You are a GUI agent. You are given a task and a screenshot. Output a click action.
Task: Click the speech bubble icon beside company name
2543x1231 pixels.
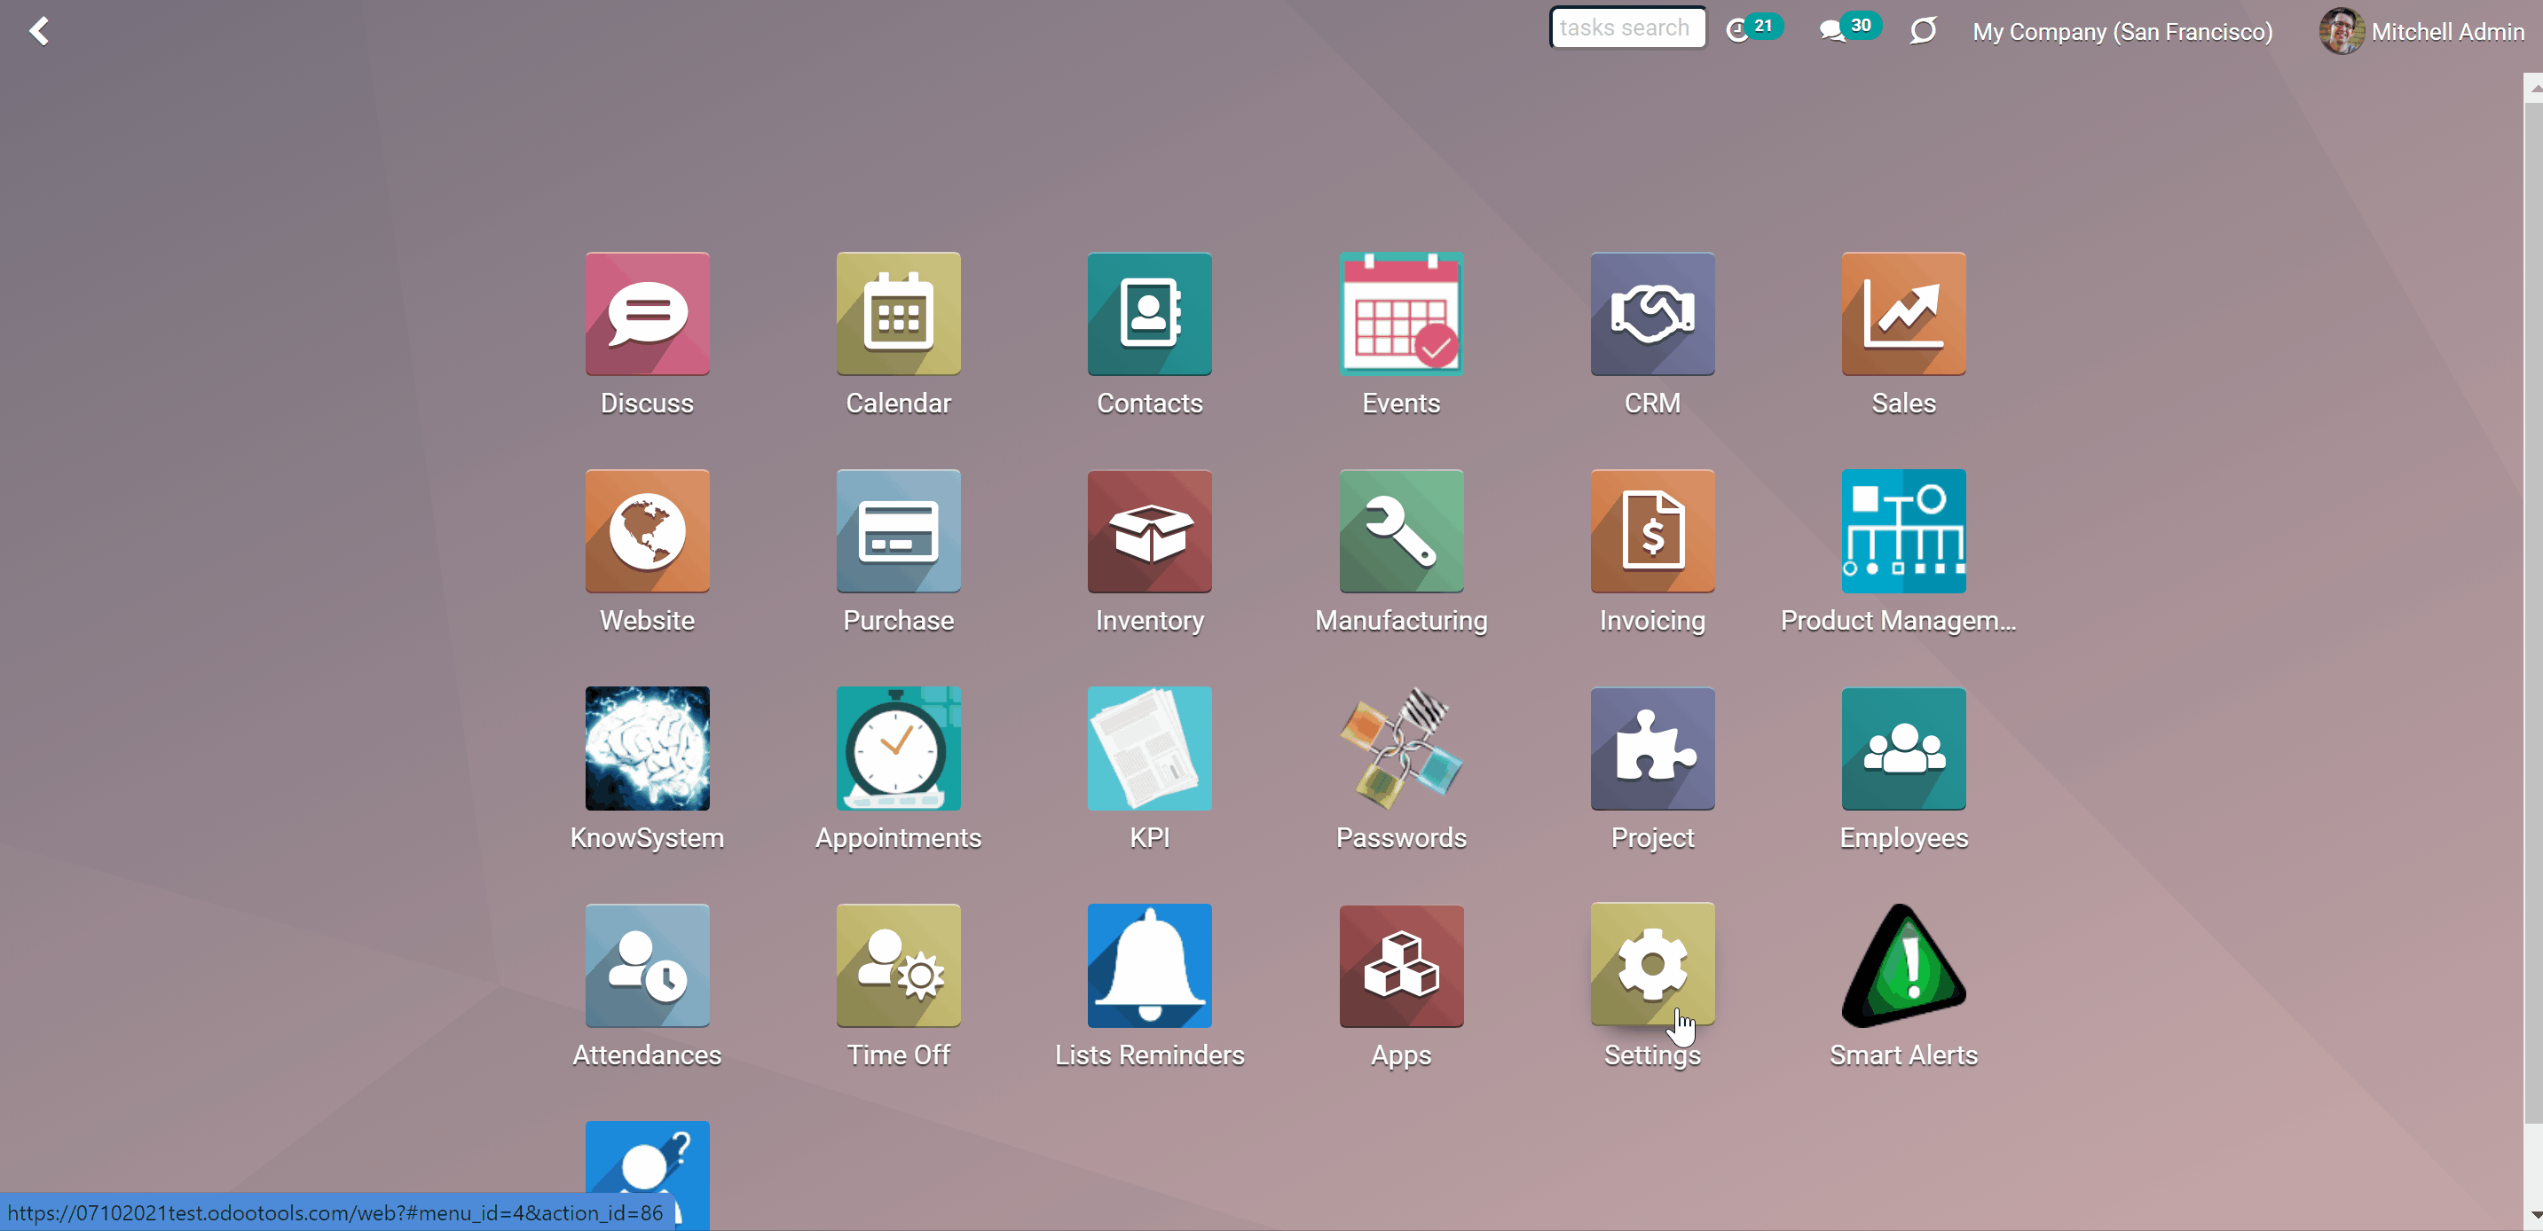coord(1922,30)
